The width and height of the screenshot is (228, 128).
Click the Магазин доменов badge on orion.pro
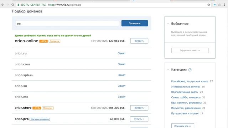pos(40,119)
